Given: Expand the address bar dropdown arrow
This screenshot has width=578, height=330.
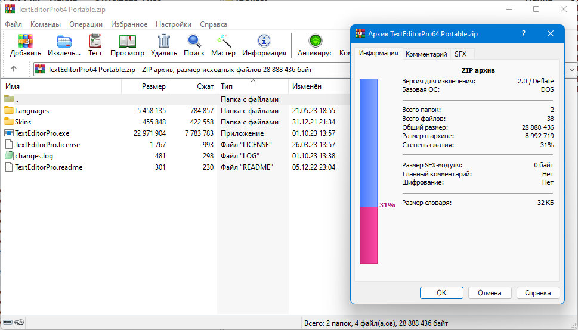Looking at the screenshot, I should (x=571, y=69).
